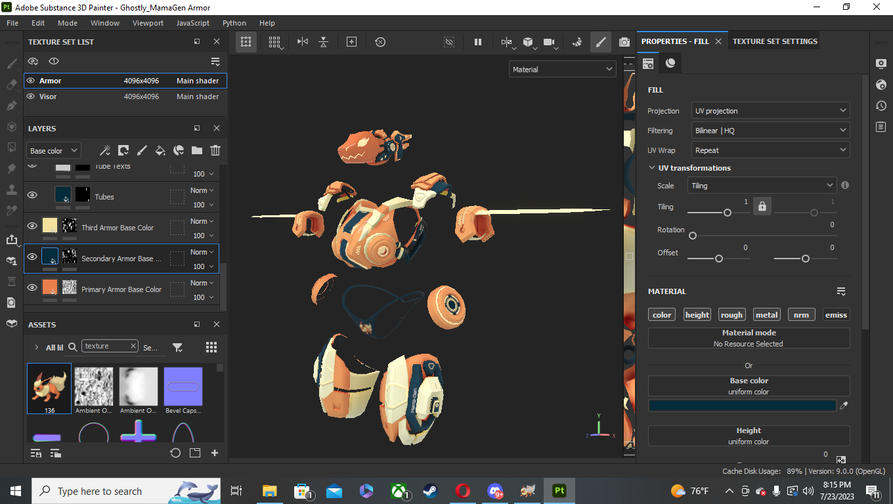The height and width of the screenshot is (504, 893).
Task: Click the symmetry icon in top toolbar
Action: pyautogui.click(x=302, y=42)
